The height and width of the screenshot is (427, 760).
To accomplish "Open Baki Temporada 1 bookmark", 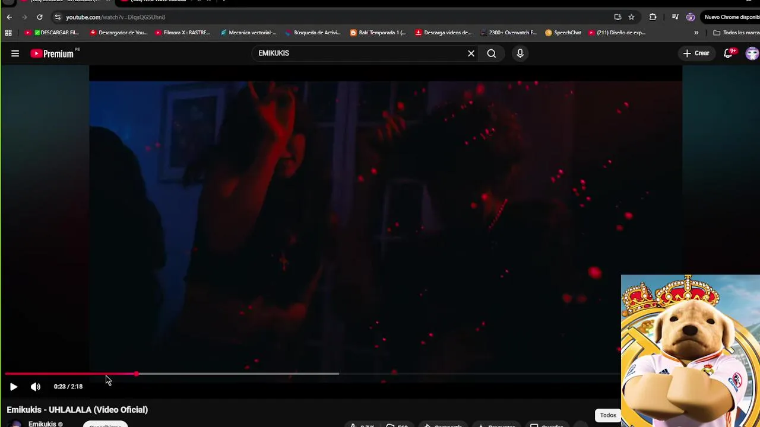I will pos(378,33).
